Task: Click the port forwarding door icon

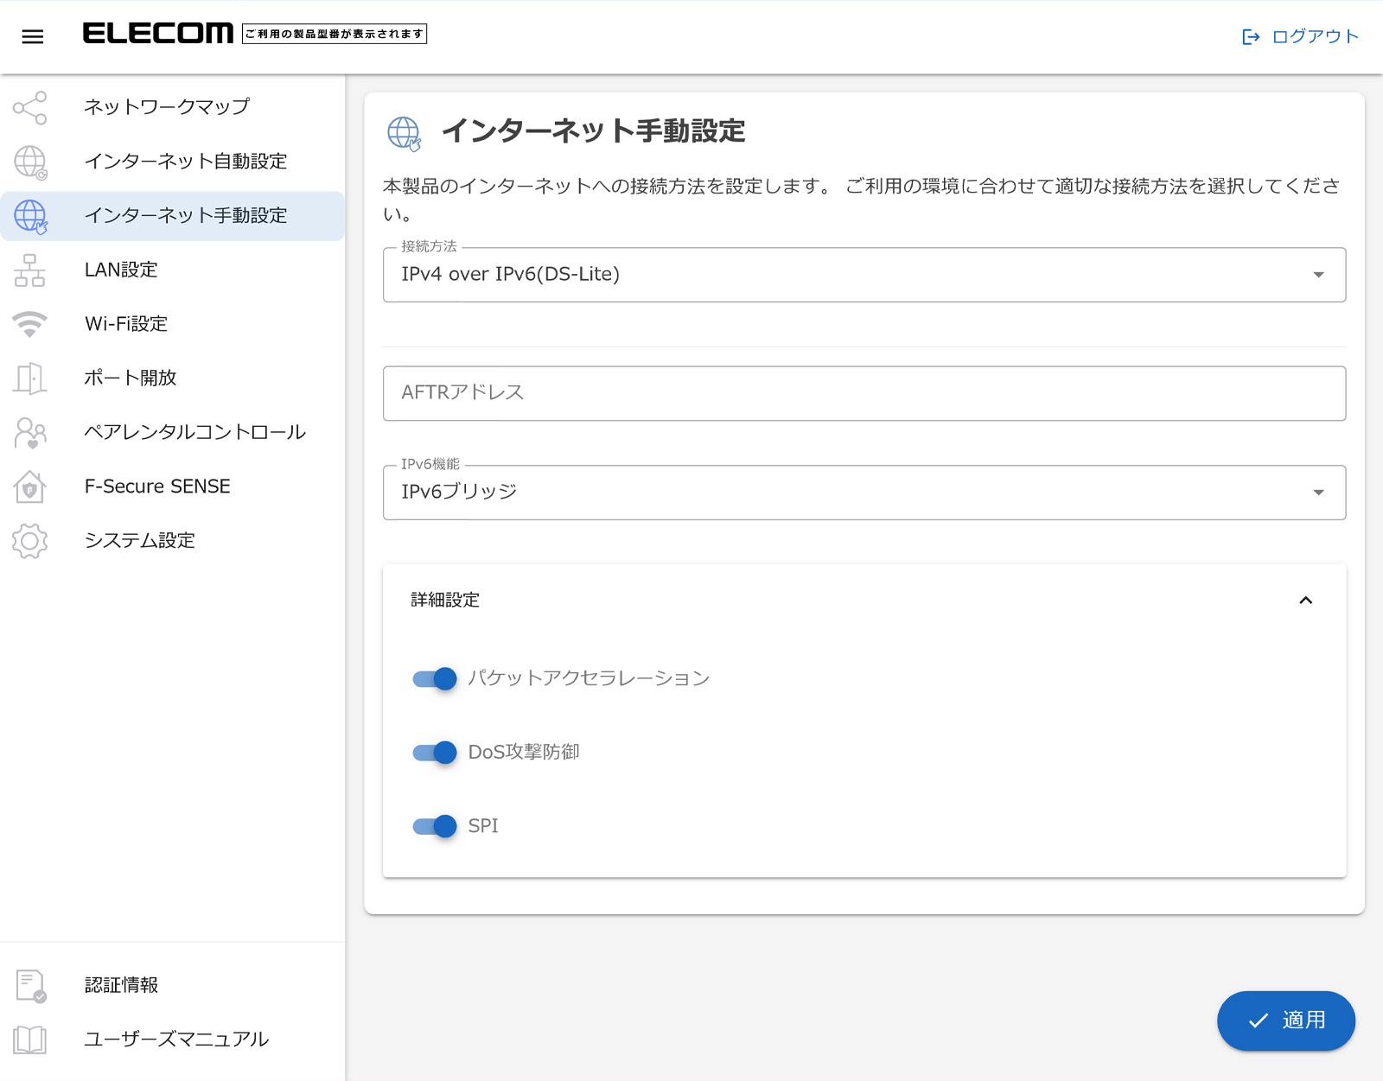Action: 30,378
